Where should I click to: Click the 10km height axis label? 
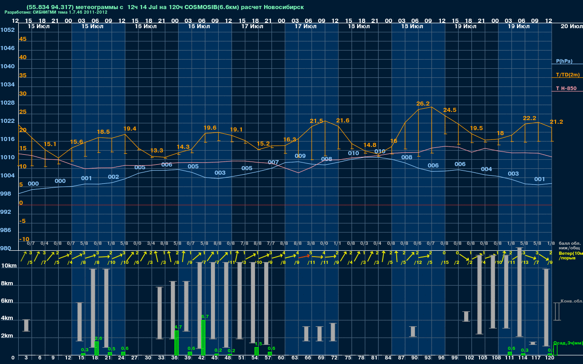[9, 266]
